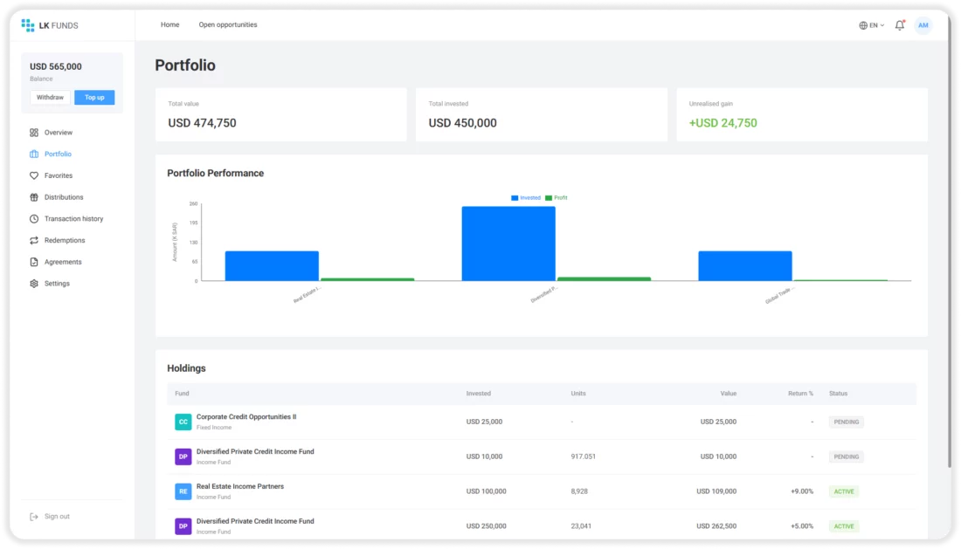
Task: Expand the EN language dropdown
Action: [876, 25]
